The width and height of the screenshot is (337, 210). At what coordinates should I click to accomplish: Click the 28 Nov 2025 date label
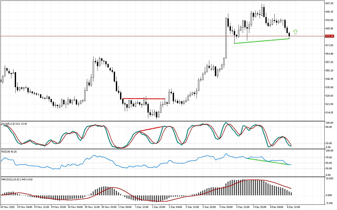[8, 207]
